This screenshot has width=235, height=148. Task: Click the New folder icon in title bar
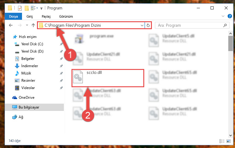[27, 8]
